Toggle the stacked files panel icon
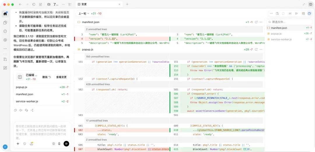 click(309, 13)
